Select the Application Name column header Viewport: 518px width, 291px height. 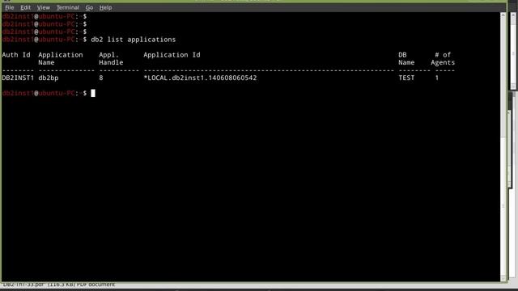click(x=61, y=59)
